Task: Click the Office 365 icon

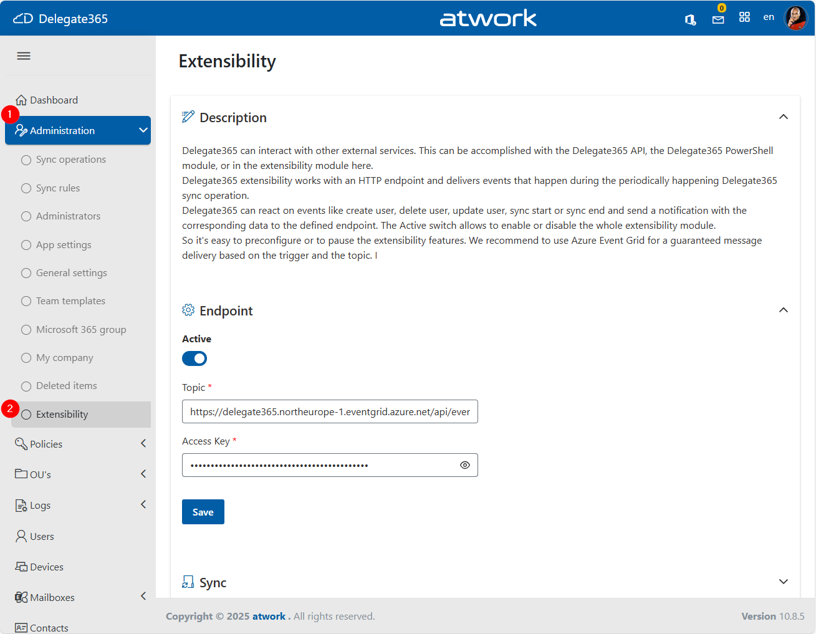Action: 690,19
